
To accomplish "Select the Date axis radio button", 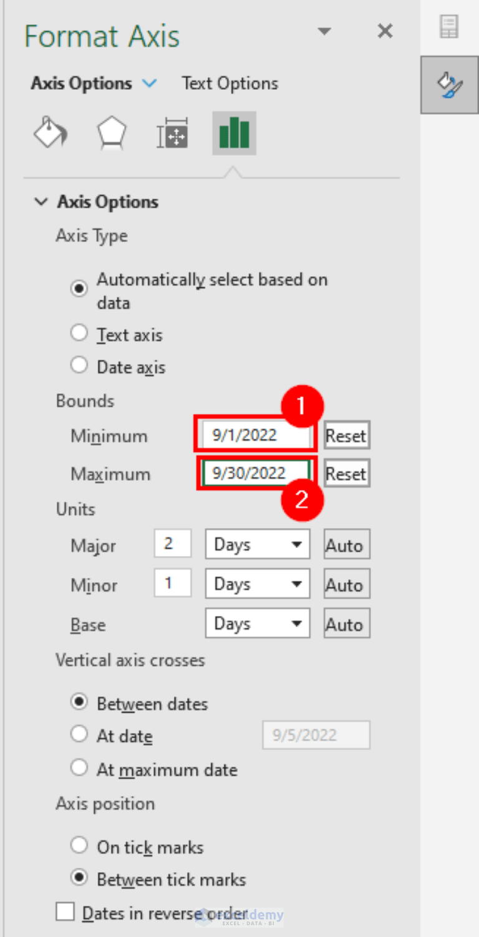I will [x=79, y=365].
